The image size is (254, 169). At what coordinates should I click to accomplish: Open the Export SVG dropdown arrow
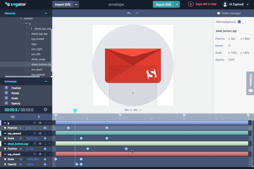coord(177,5)
